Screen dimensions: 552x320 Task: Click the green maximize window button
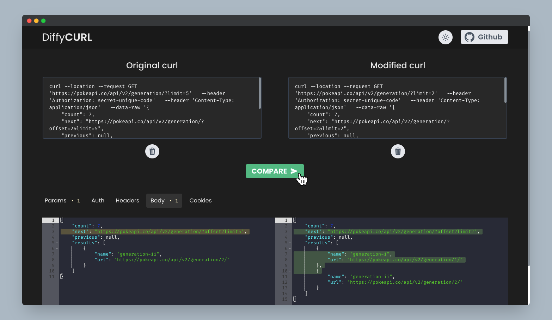tap(43, 21)
